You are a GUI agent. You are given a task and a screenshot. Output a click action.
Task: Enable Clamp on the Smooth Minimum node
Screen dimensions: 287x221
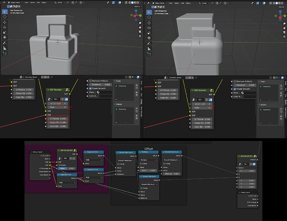click(141, 188)
